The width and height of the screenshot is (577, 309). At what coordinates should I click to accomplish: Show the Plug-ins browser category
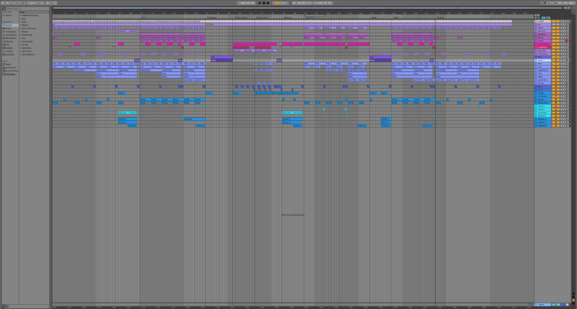tap(10, 41)
